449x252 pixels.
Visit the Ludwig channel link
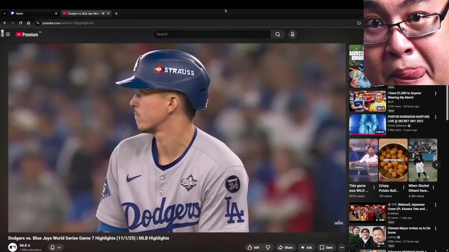click(392, 237)
